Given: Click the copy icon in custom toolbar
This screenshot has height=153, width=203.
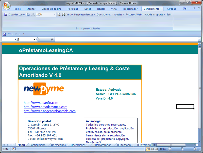Looking at the screenshot, I should tap(28, 15).
